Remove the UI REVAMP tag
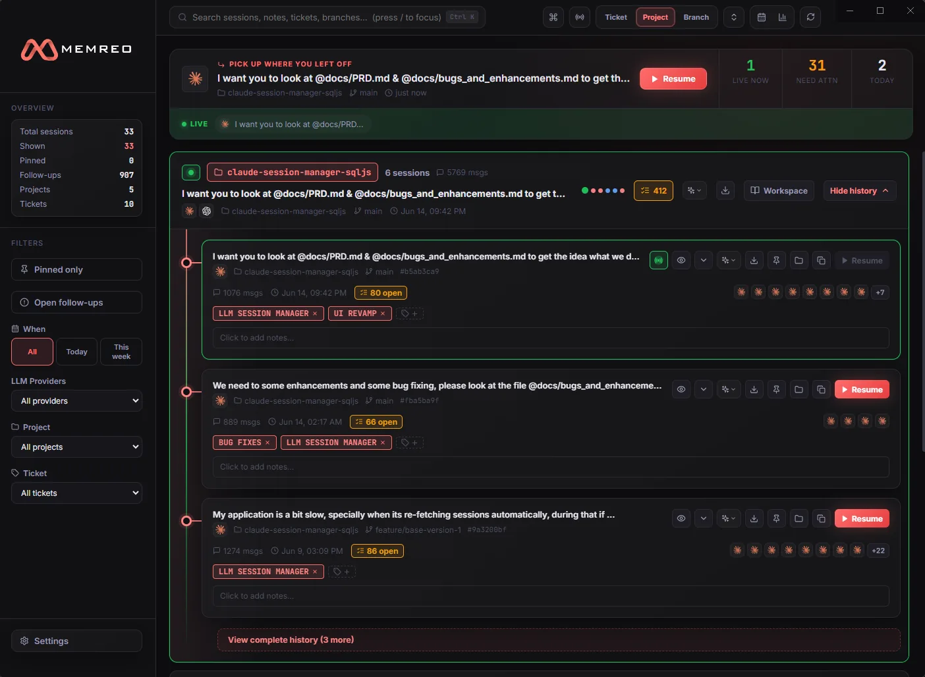Screen dimensions: 925x677 click(383, 313)
